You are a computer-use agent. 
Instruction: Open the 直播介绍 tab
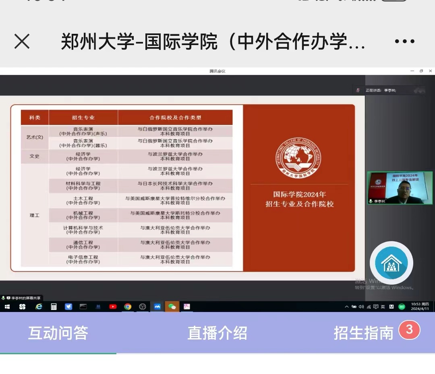pos(217,333)
